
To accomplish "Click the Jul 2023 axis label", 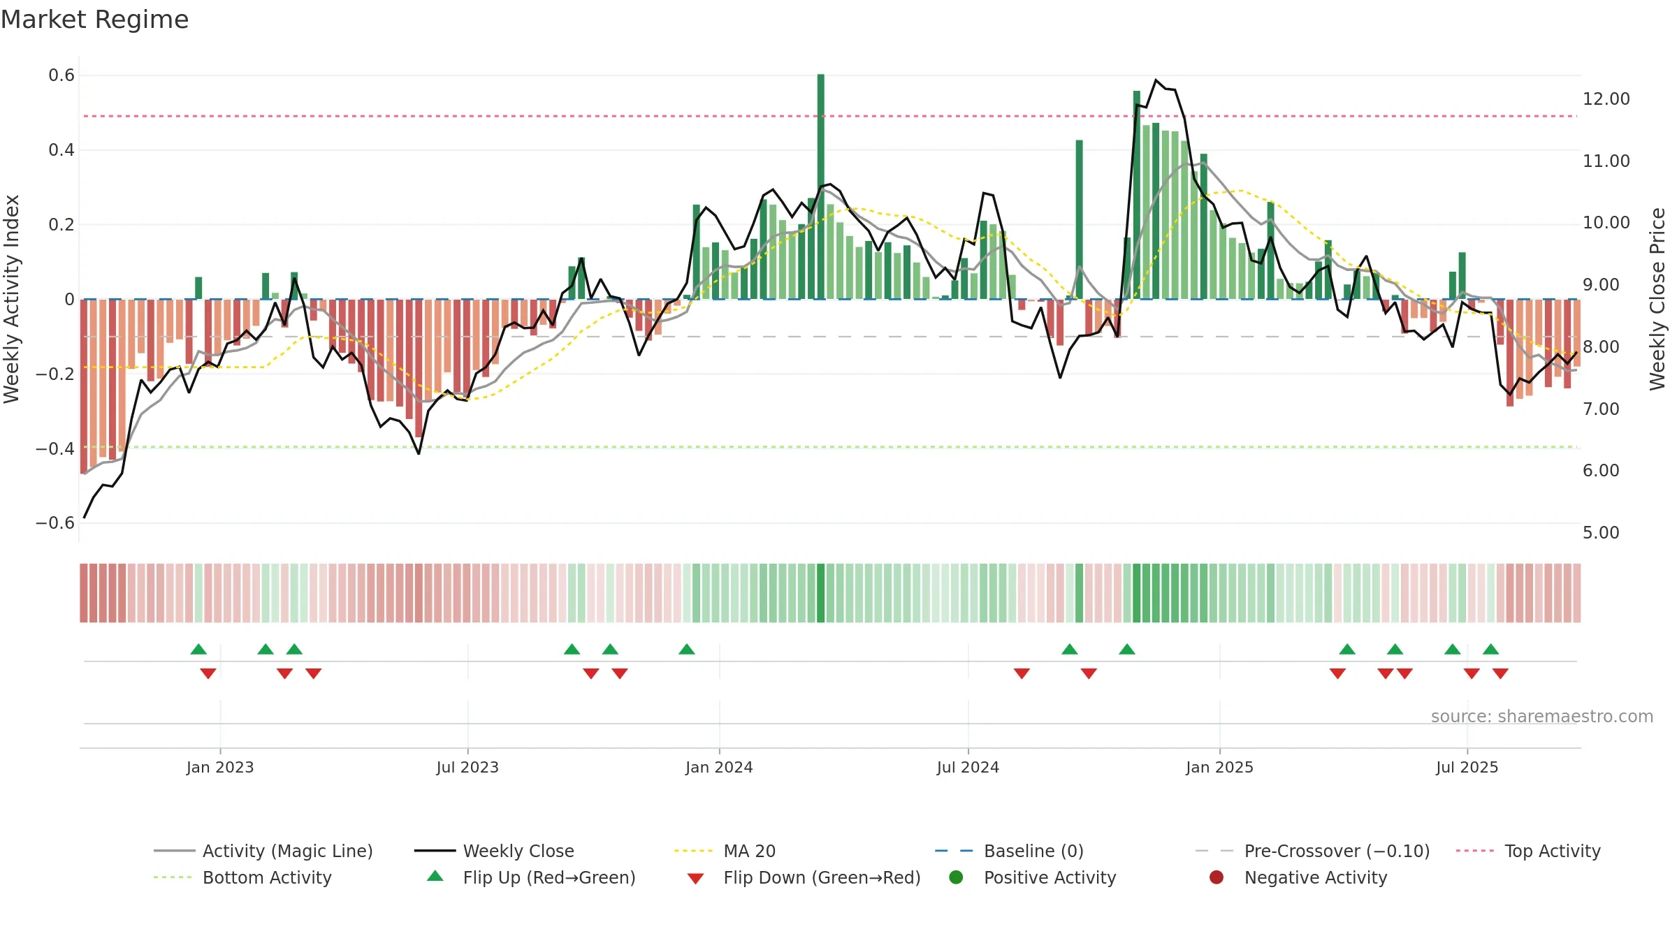I will [x=467, y=767].
